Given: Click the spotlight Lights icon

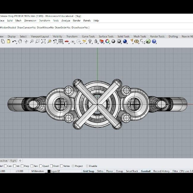Looking at the screenshot, I should (132, 41).
